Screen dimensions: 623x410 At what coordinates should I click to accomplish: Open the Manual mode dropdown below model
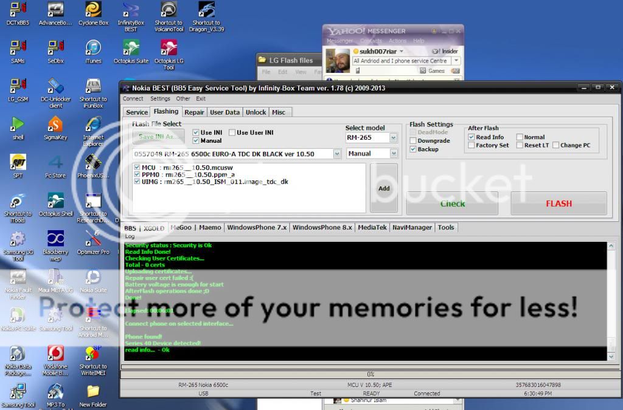[394, 154]
